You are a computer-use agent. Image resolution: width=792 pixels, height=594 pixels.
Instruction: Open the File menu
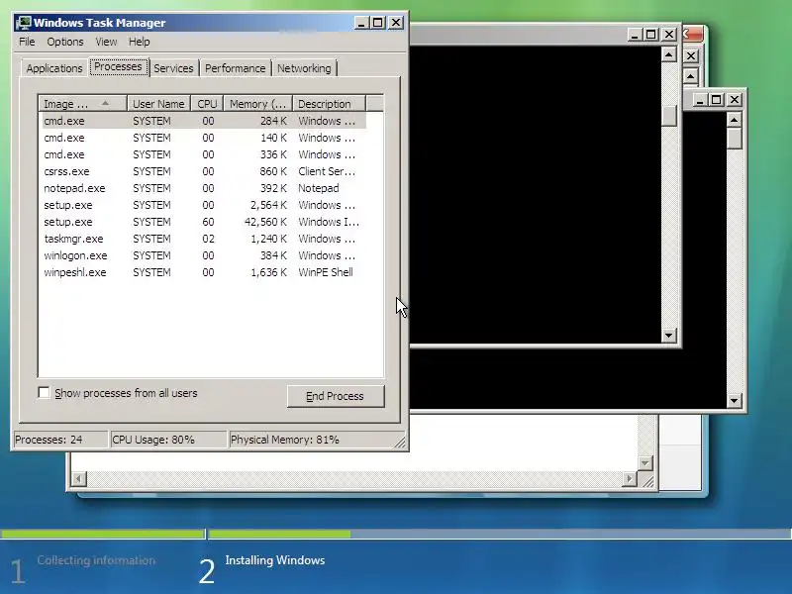pos(27,42)
